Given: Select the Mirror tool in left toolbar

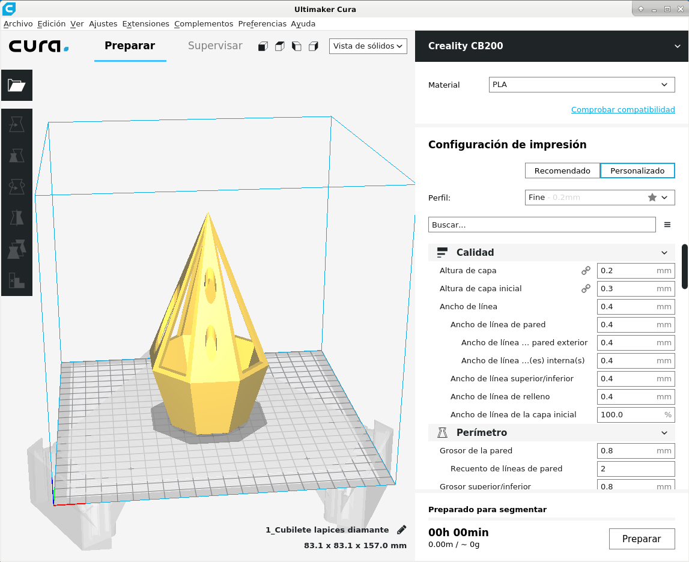Looking at the screenshot, I should click(x=17, y=218).
